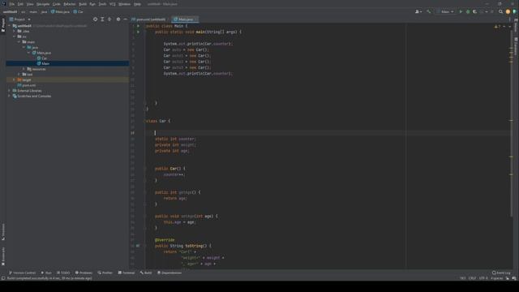Image resolution: width=519 pixels, height=292 pixels.
Task: Expand Scratches and Consoles node
Action: [10, 96]
